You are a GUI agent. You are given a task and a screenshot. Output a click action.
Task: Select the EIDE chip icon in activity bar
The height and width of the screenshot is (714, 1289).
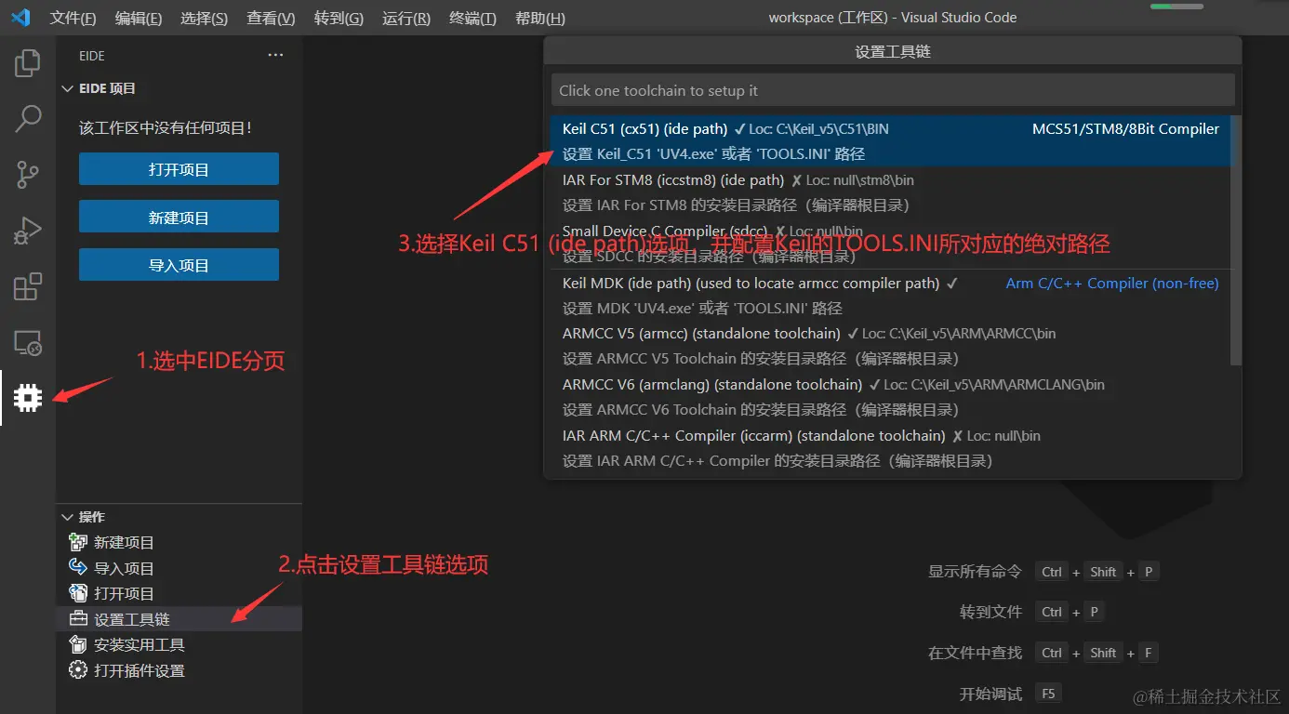(28, 398)
